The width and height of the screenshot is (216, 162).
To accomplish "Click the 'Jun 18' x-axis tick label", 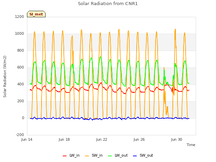I will point(64,139).
